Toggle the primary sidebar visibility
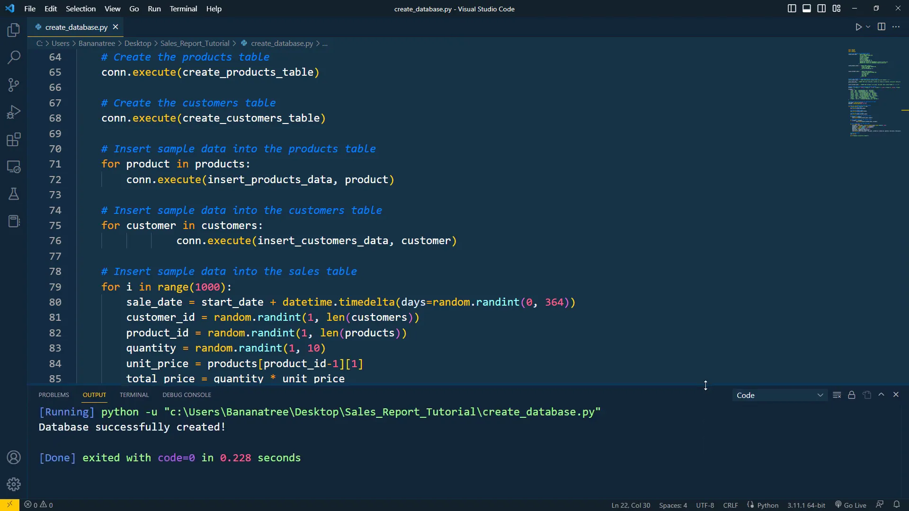Image resolution: width=909 pixels, height=511 pixels. [791, 8]
